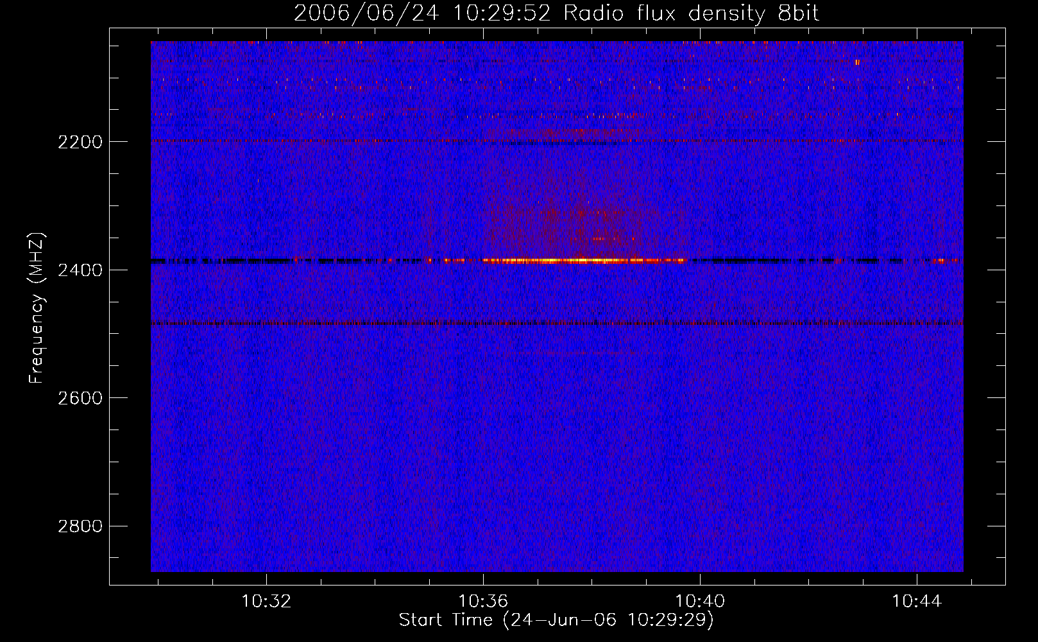Click the 10:44 time tick label

[917, 601]
